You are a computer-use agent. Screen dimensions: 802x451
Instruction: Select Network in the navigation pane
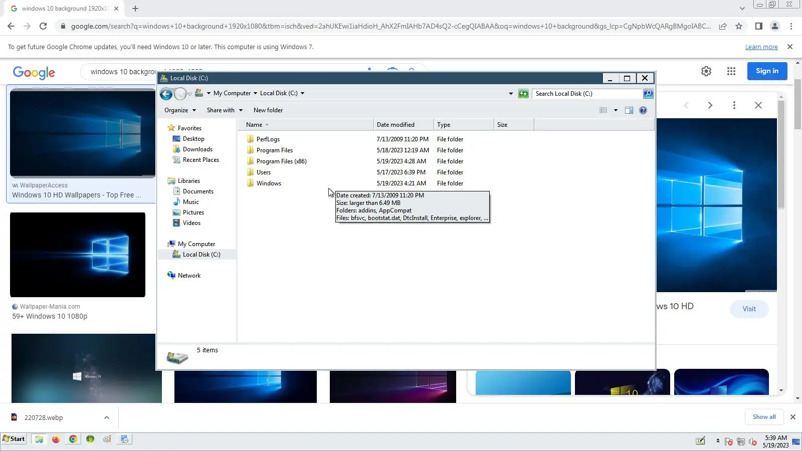[189, 276]
